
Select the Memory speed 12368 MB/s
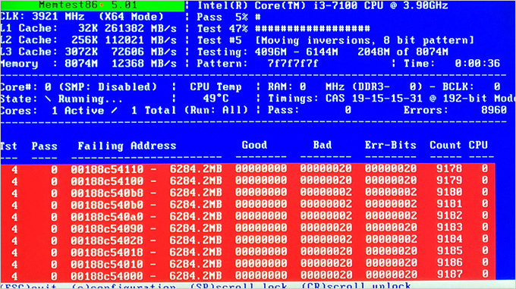click(x=144, y=64)
